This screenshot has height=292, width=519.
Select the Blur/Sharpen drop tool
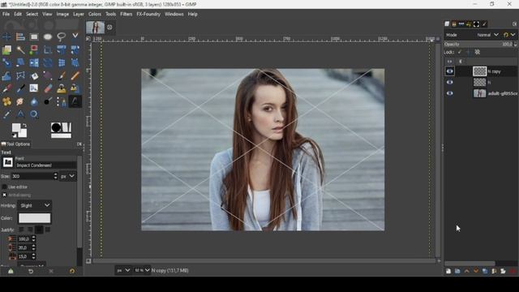[34, 101]
